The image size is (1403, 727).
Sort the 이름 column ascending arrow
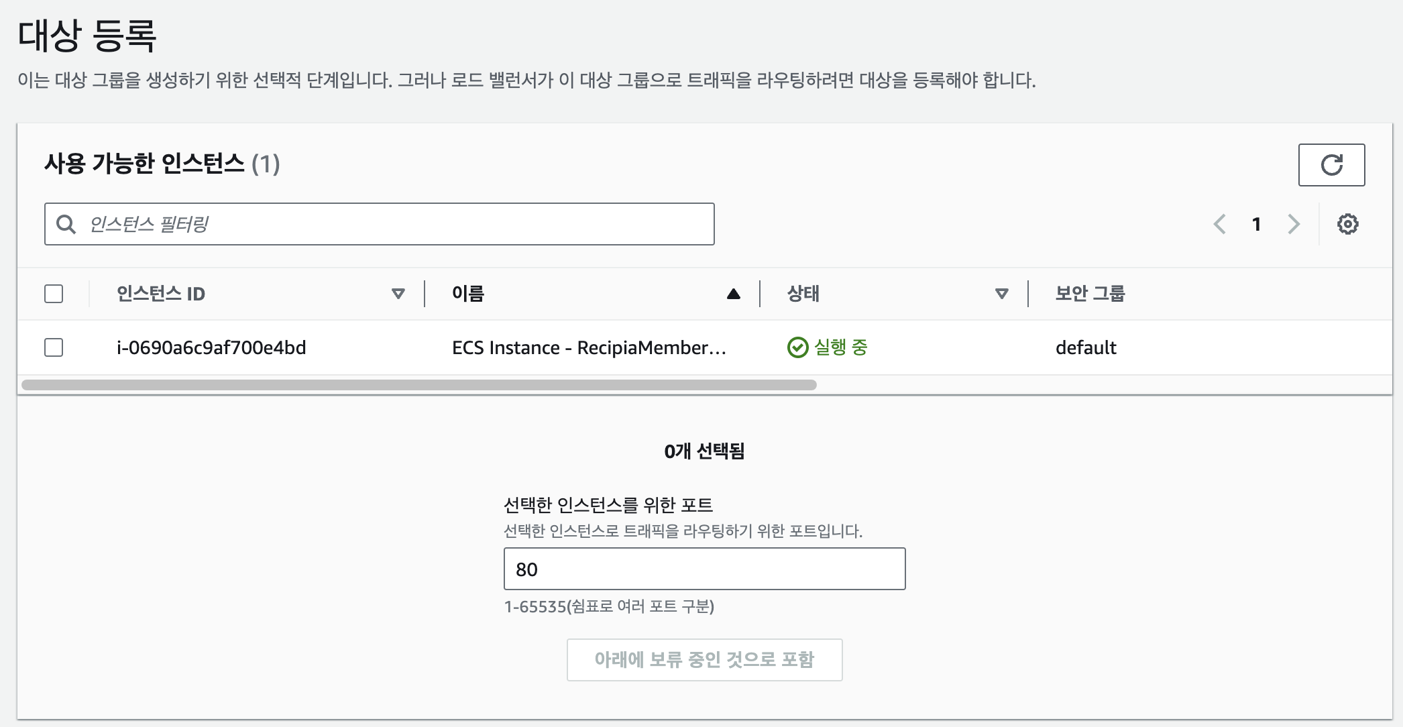pos(733,294)
